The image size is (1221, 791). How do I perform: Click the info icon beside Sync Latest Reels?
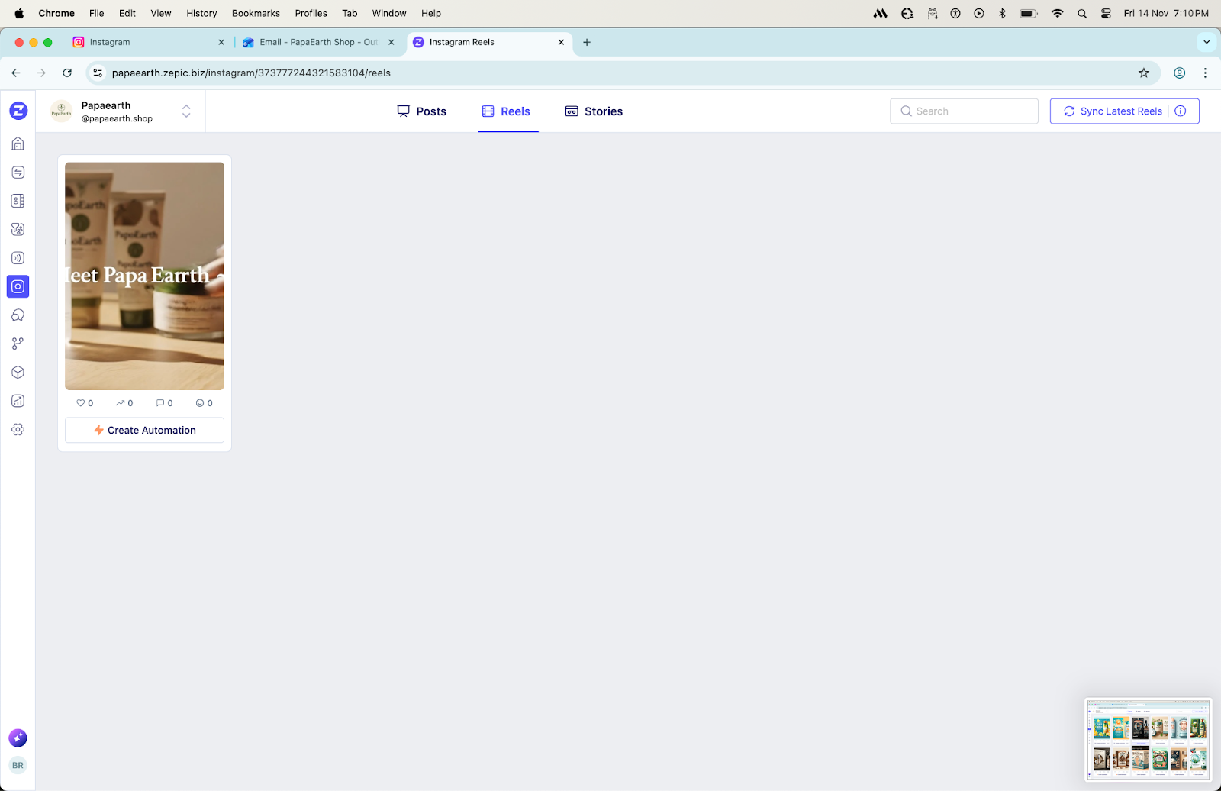1181,111
